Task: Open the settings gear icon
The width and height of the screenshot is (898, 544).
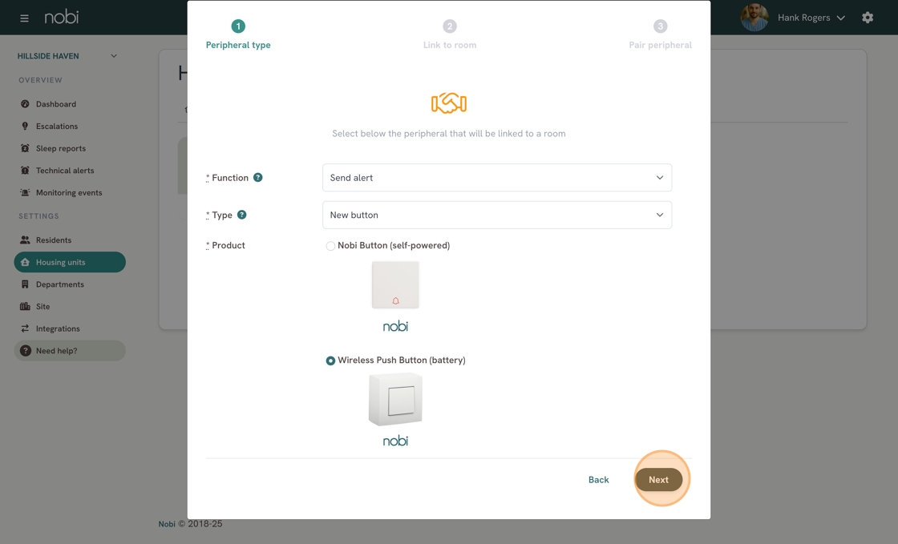Action: 868,18
